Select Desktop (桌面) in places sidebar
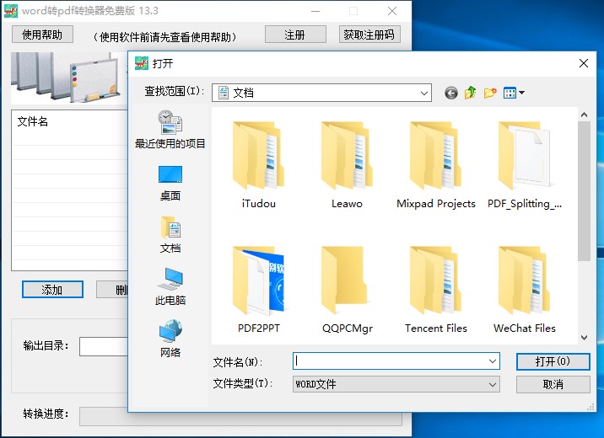Screen dimensions: 604x438 (x=170, y=184)
